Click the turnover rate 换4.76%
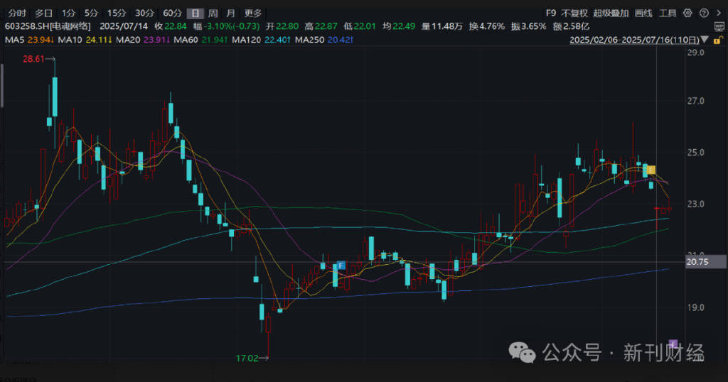This screenshot has width=728, height=382. (486, 26)
